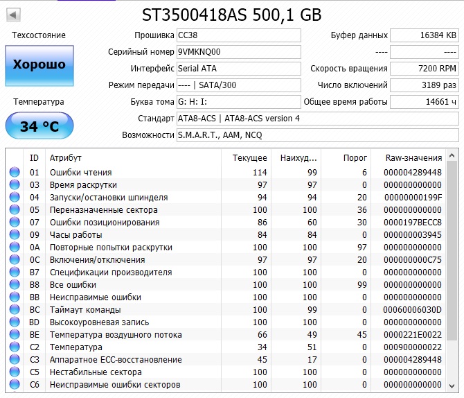The height and width of the screenshot is (398, 464).
Task: Click status circle for Температура (C2) row
Action: coord(15,347)
